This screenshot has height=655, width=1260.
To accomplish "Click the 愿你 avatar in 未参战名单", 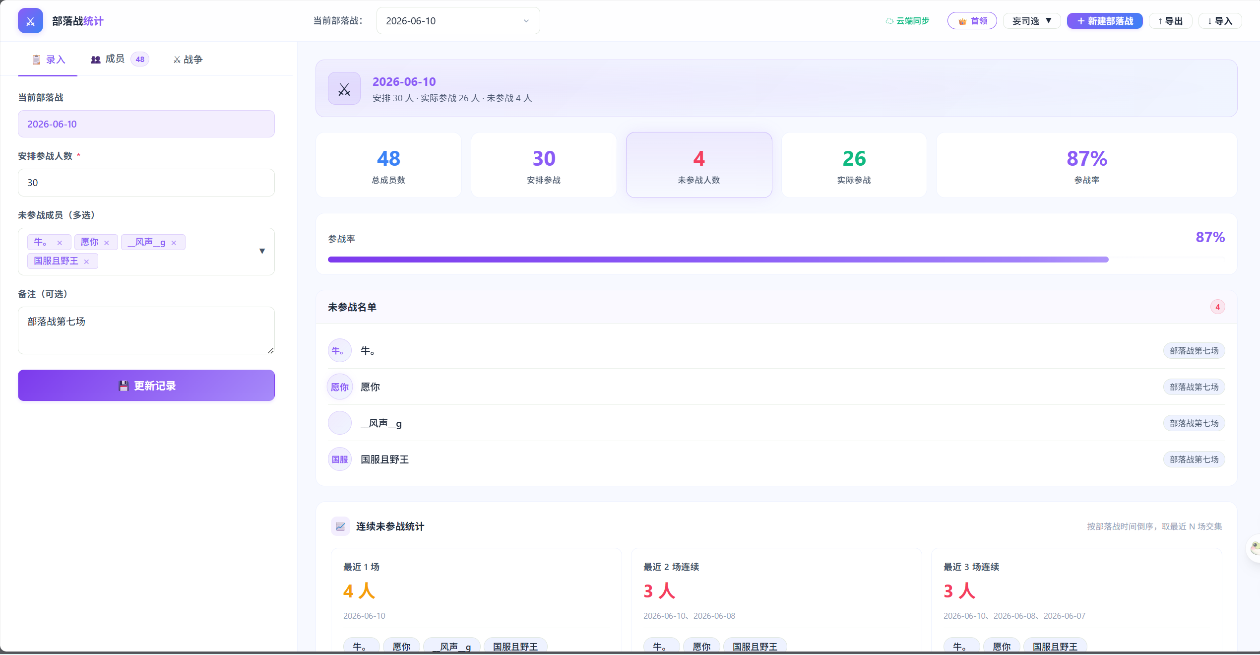I will pos(340,387).
